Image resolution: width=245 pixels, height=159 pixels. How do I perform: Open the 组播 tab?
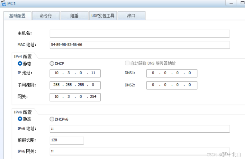click(74, 16)
